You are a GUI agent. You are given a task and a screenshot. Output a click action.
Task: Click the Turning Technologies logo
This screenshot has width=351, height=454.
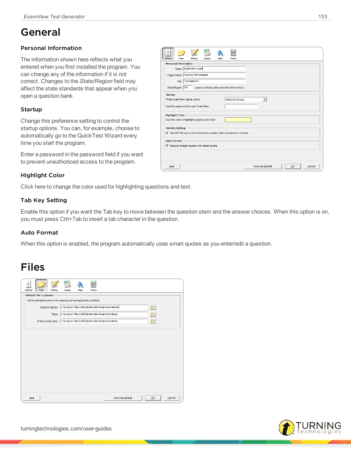(x=310, y=428)
